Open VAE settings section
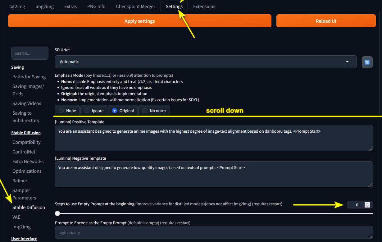Viewport: 382px width, 242px height. pyautogui.click(x=16, y=217)
